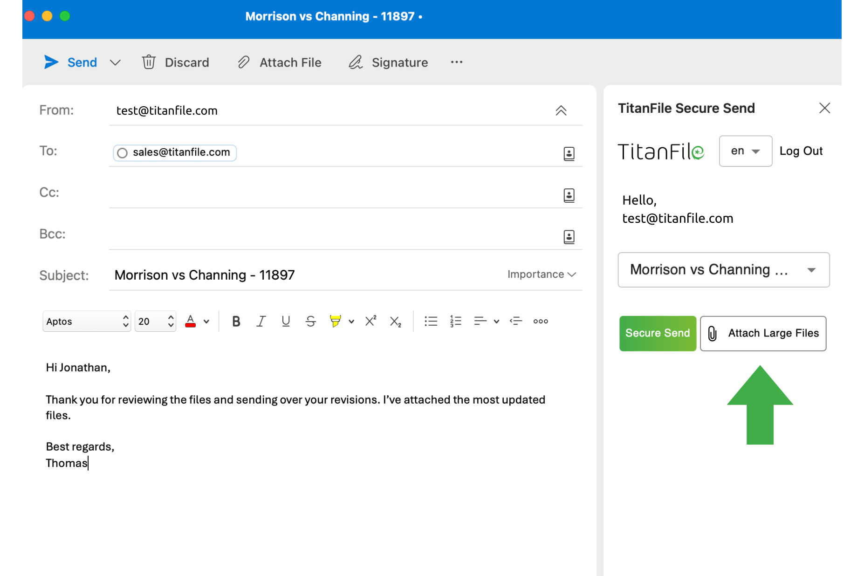Click the Attach Large Files button
This screenshot has height=576, width=864.
coord(763,333)
